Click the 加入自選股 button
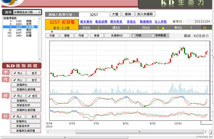 click(x=145, y=14)
